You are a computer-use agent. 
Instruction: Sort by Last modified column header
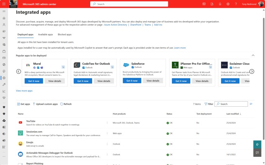[233, 114]
